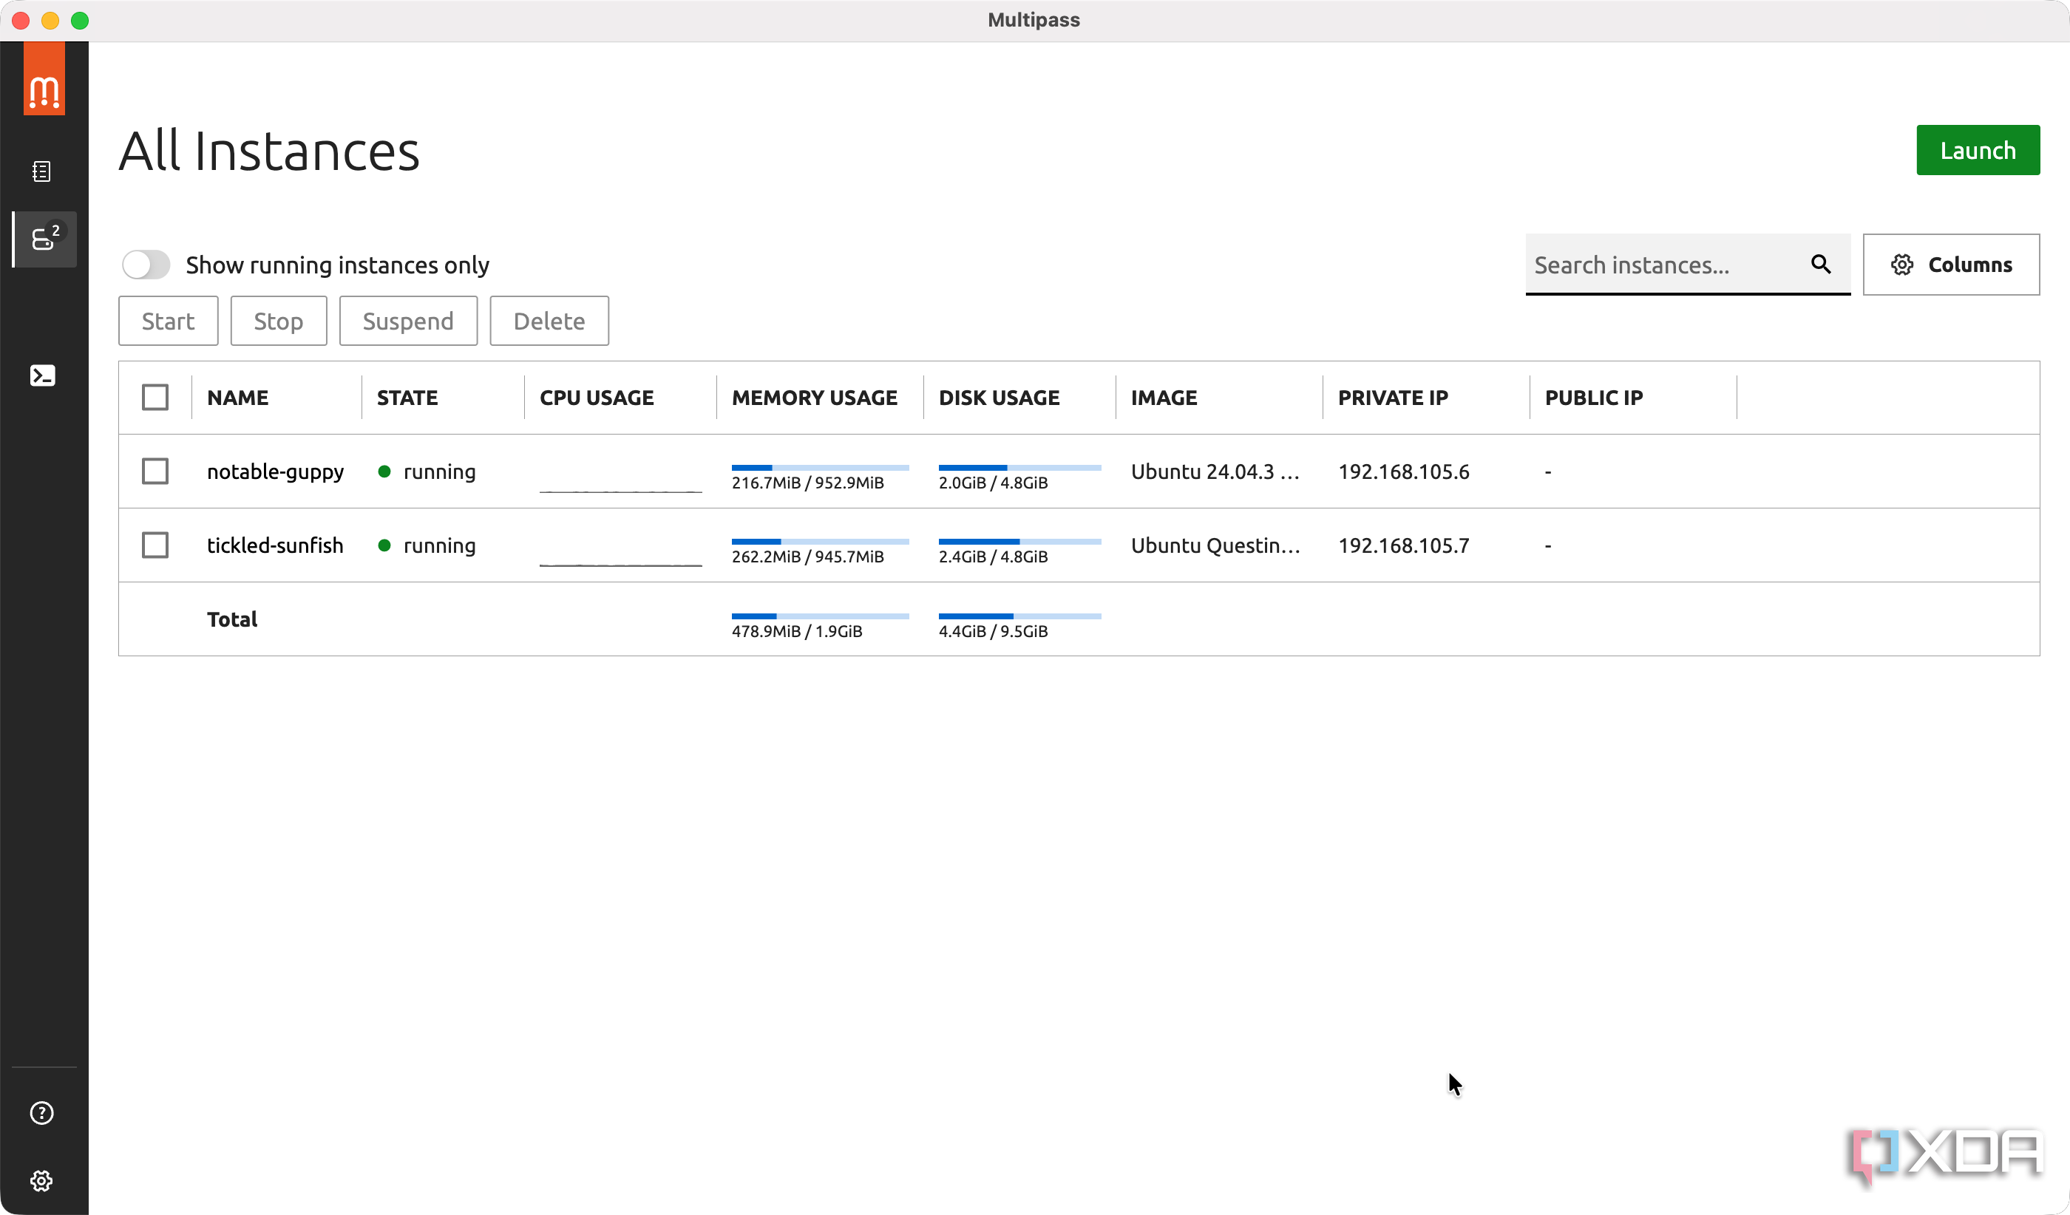The height and width of the screenshot is (1215, 2070).
Task: Open the notable-guppy instance name
Action: click(x=275, y=472)
